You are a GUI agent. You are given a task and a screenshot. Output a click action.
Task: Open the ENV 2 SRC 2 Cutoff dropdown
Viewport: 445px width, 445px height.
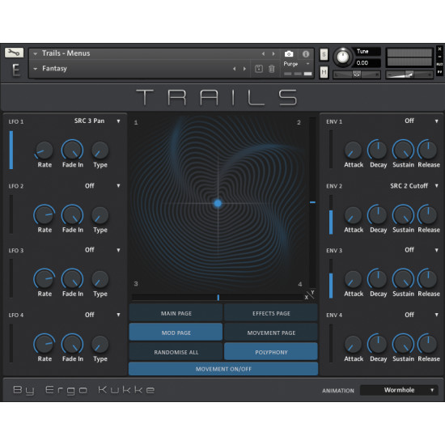click(x=414, y=186)
